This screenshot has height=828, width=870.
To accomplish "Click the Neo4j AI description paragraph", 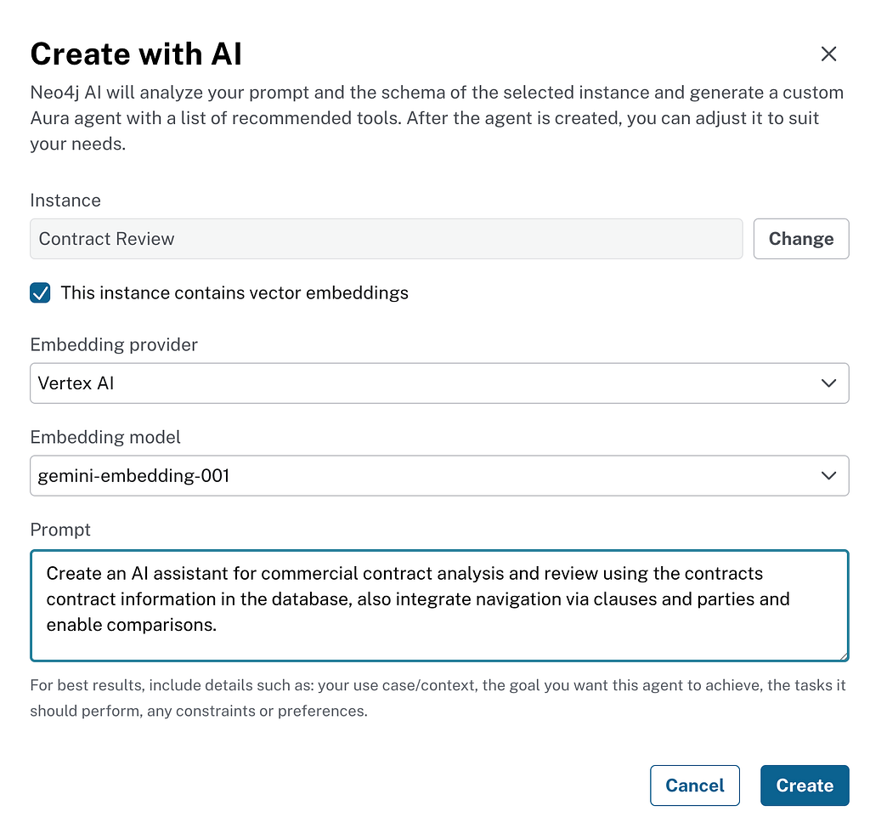I will pos(437,117).
